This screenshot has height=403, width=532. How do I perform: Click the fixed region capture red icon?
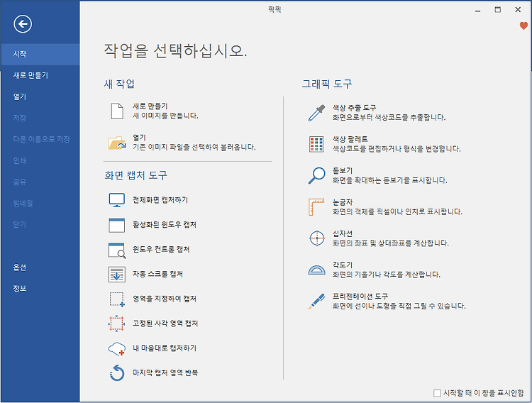(x=116, y=324)
